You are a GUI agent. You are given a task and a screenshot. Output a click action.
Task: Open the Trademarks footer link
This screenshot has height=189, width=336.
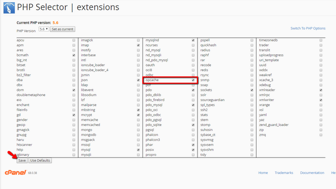284,172
